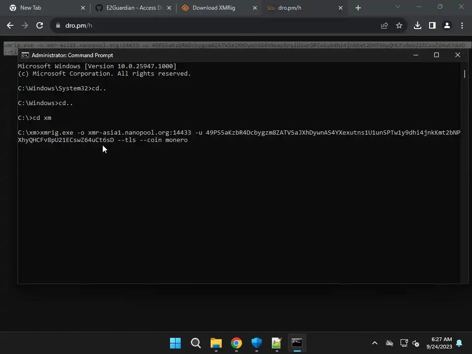The width and height of the screenshot is (472, 354).
Task: Open Google Chrome from the taskbar
Action: click(236, 343)
